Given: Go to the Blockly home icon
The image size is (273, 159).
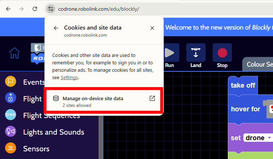Looking at the screenshot, I should pyautogui.click(x=14, y=53).
